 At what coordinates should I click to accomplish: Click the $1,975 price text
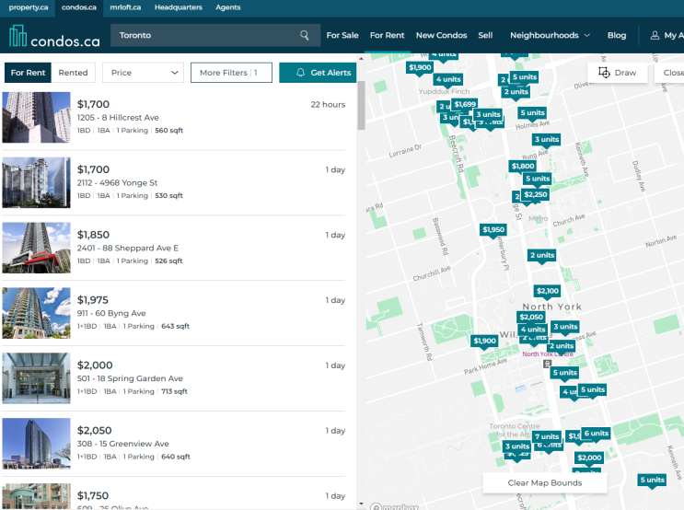(92, 300)
